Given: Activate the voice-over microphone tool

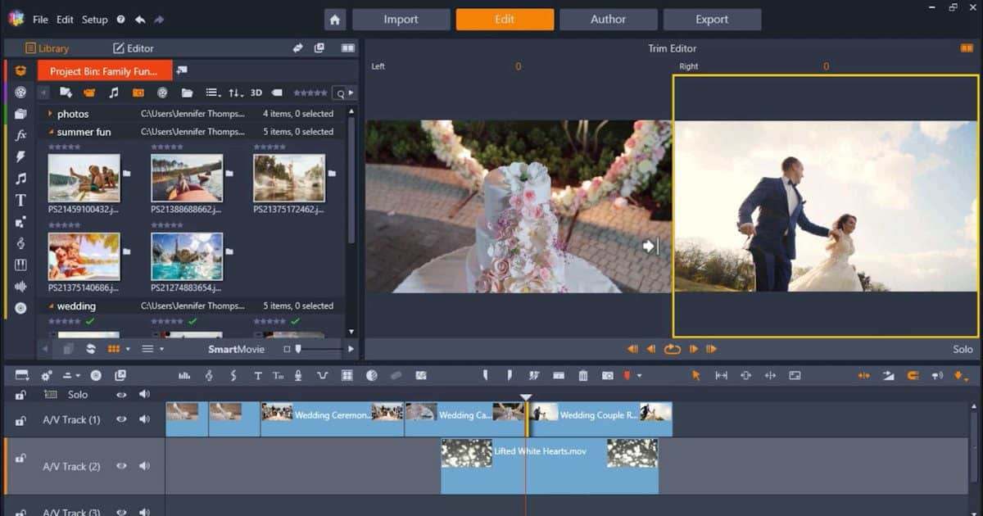Looking at the screenshot, I should (x=297, y=376).
